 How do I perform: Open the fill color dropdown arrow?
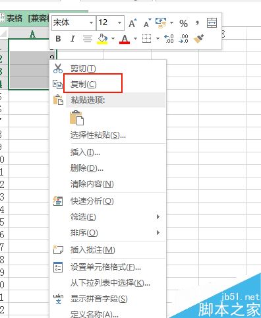113,39
